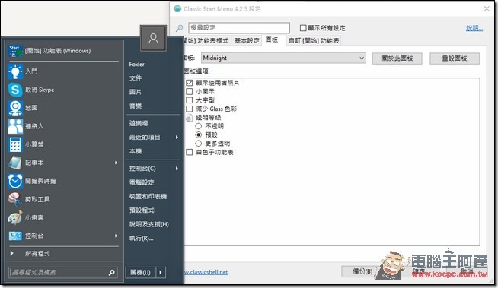Expand the 控制台 submenu arrow in left column

[116, 236]
